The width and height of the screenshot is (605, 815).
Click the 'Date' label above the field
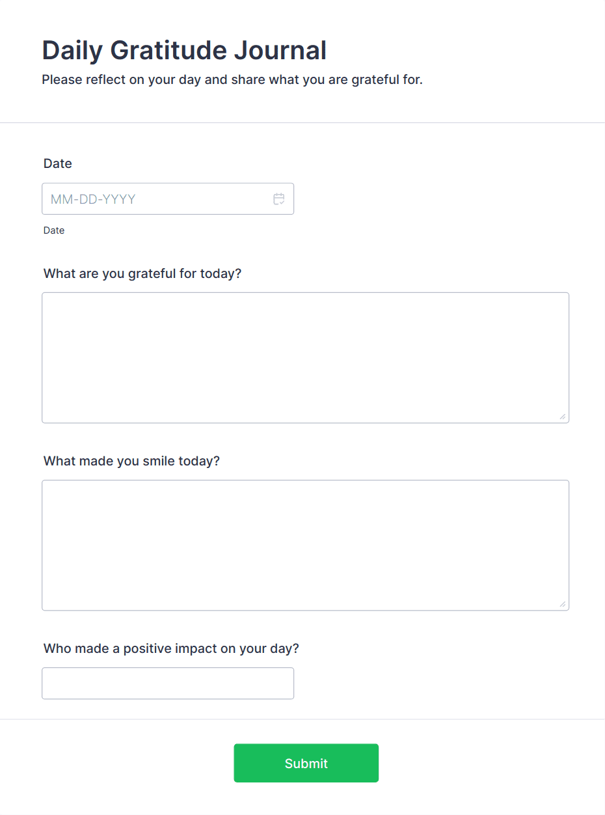[x=58, y=164]
